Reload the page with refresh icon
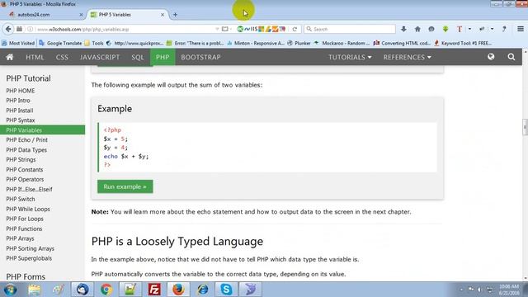 point(295,30)
